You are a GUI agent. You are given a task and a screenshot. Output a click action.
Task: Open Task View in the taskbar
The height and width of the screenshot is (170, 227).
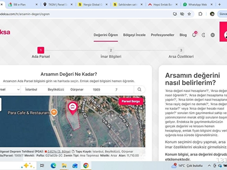pos(42,165)
